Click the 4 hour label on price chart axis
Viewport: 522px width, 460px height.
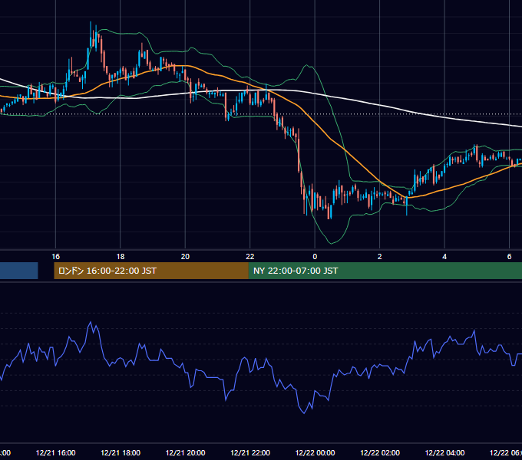[444, 257]
